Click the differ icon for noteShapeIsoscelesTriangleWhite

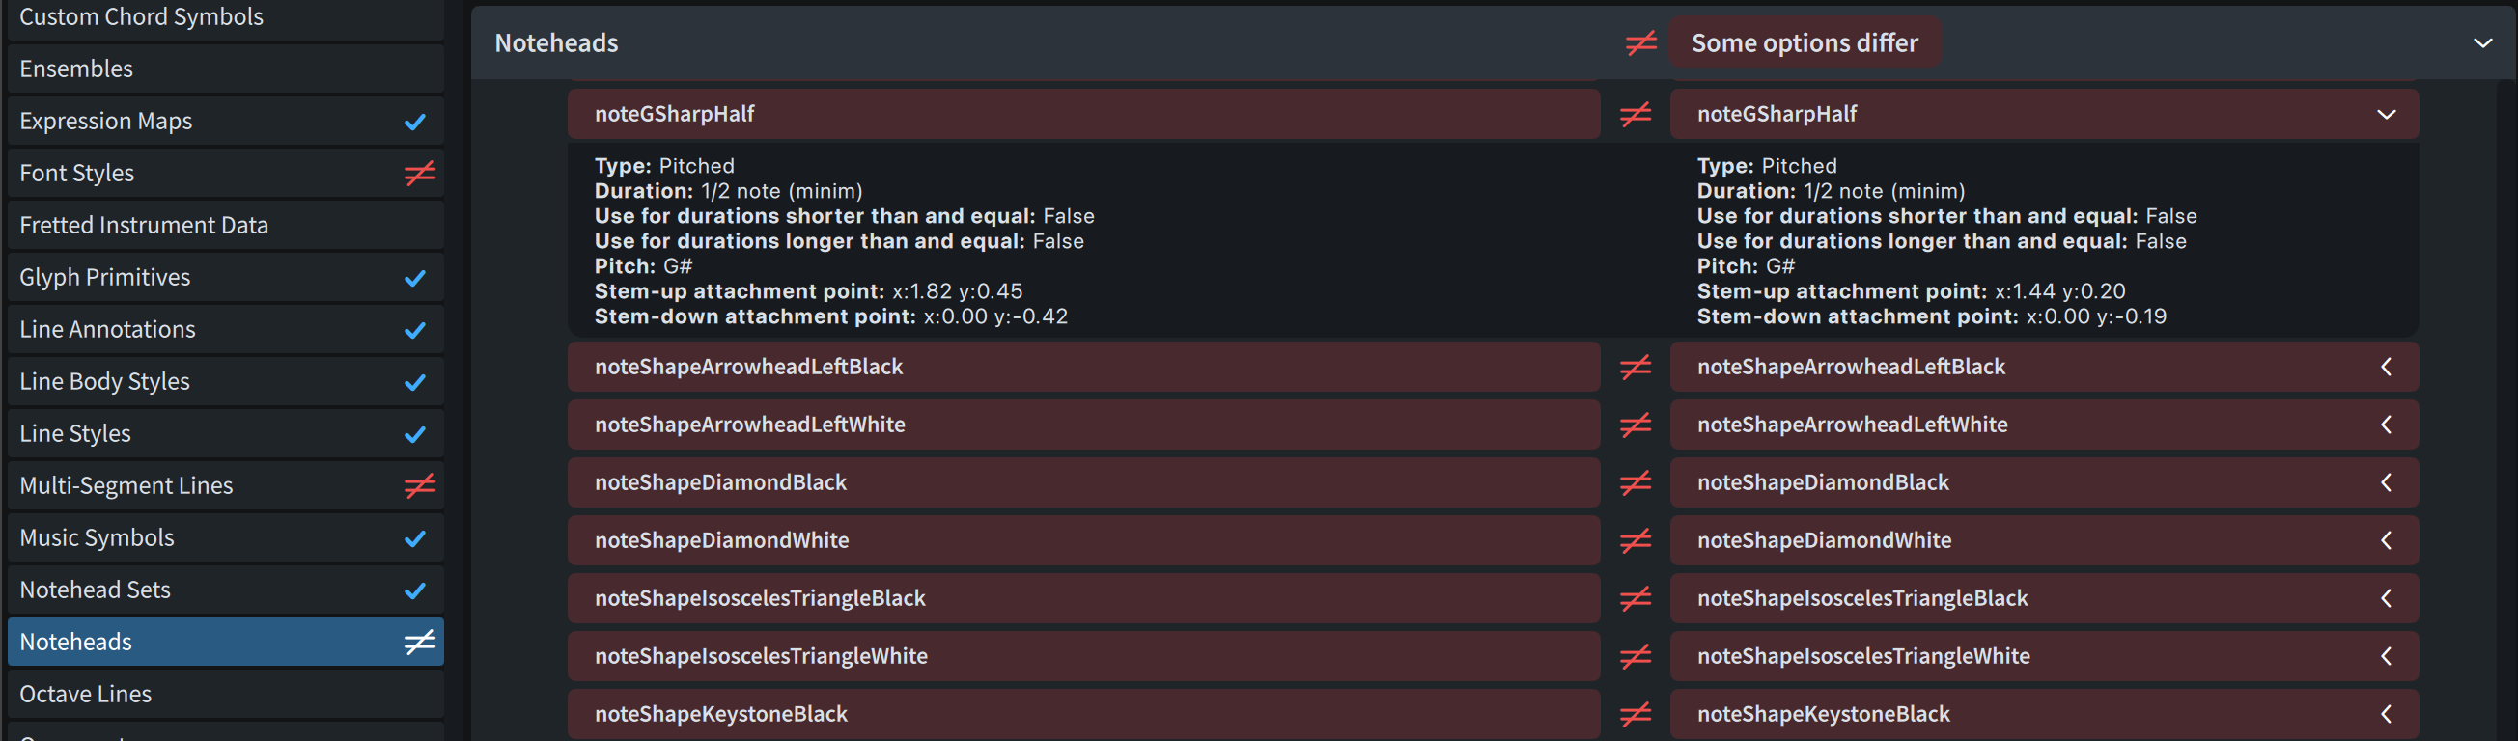click(x=1635, y=656)
